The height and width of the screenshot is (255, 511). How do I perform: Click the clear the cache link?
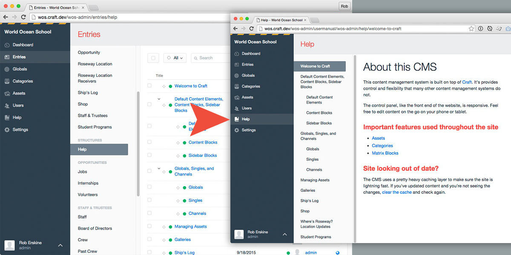click(397, 192)
